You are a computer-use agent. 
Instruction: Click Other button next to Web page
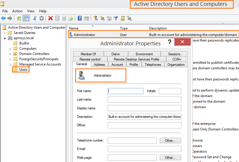[x=170, y=157]
